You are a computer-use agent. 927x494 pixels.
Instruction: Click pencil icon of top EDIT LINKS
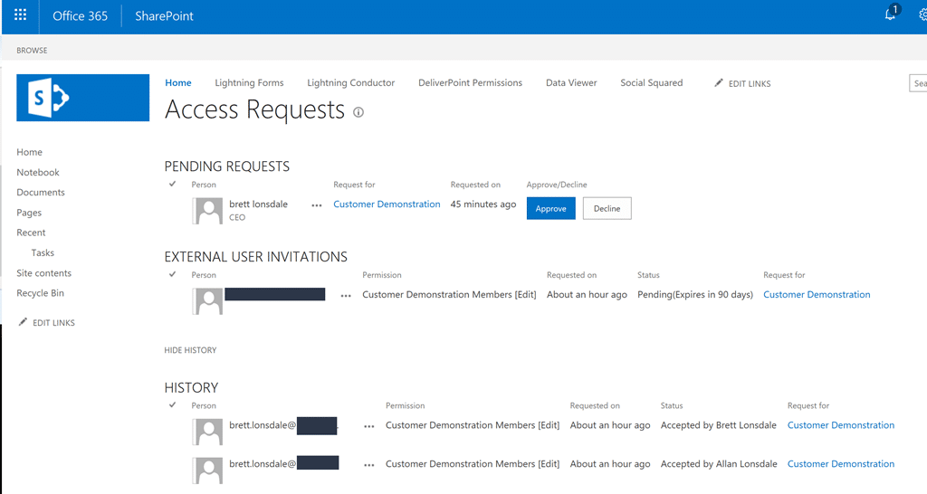click(x=718, y=82)
